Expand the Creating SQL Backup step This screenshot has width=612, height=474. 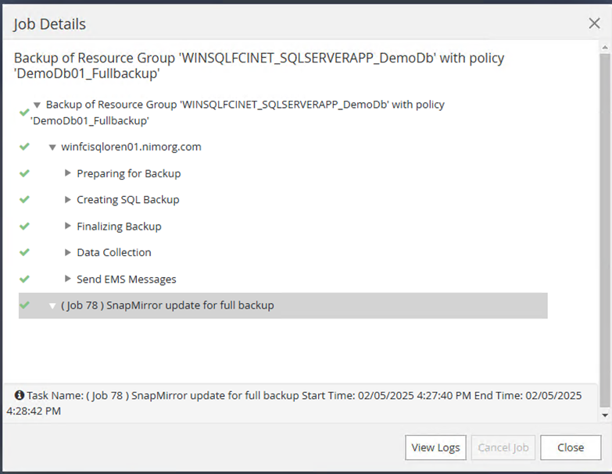(68, 200)
